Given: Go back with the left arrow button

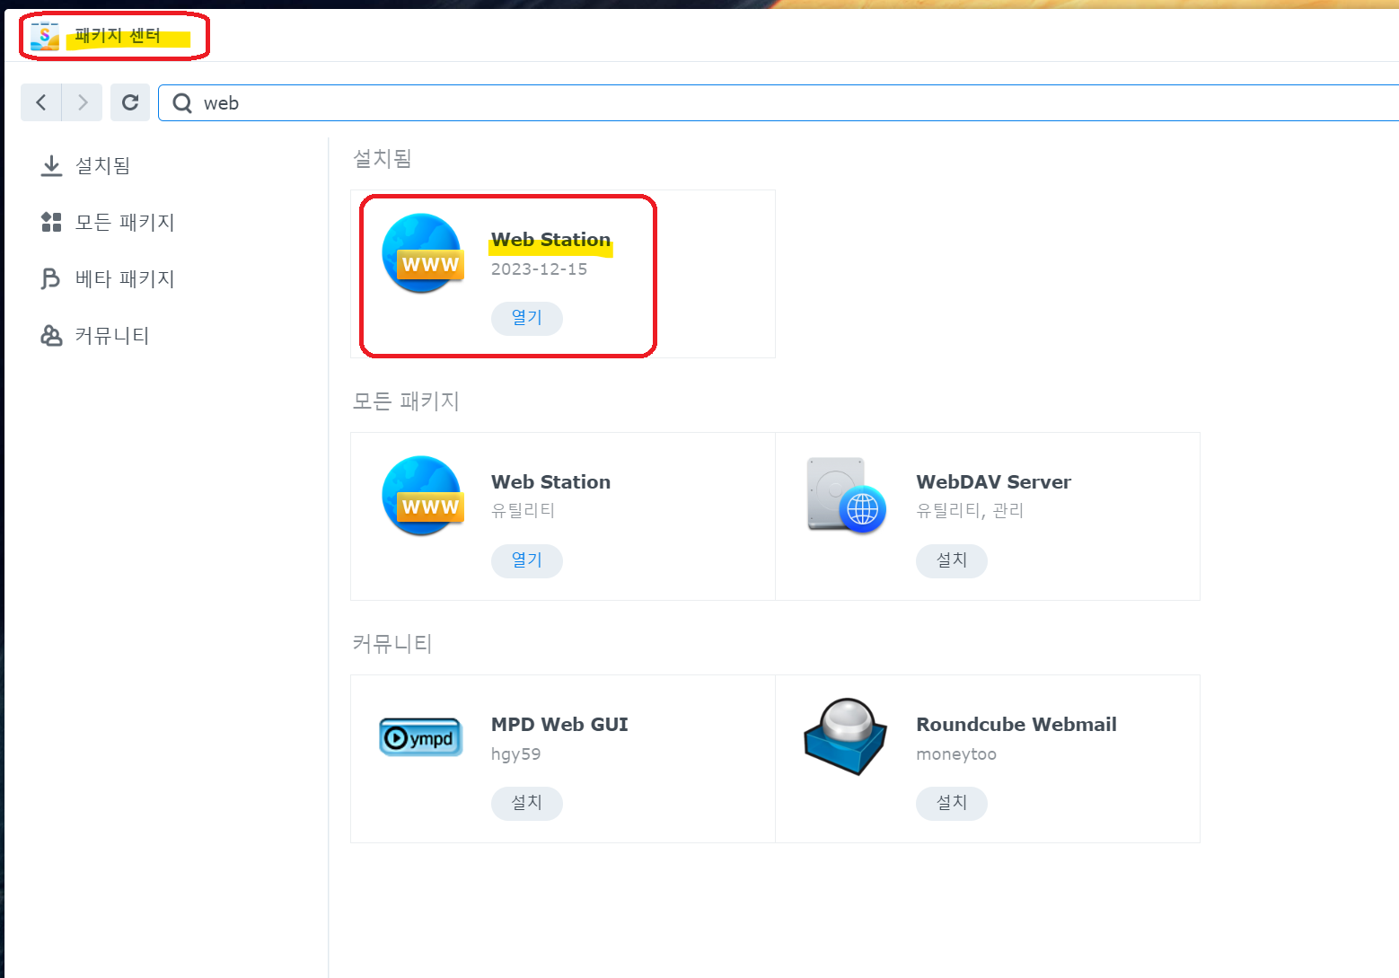Looking at the screenshot, I should pyautogui.click(x=41, y=102).
